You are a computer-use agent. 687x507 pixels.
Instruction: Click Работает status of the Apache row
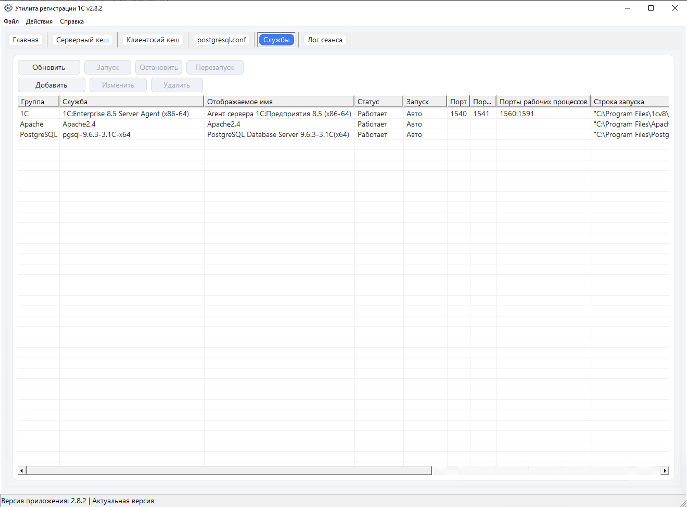click(x=379, y=124)
